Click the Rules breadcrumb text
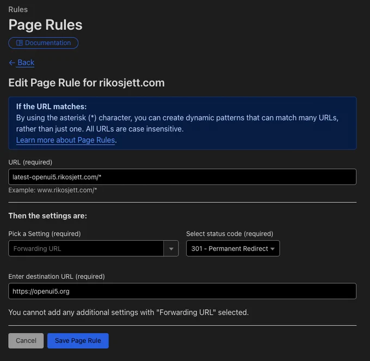Viewport: 370px width, 361px height. pos(18,9)
